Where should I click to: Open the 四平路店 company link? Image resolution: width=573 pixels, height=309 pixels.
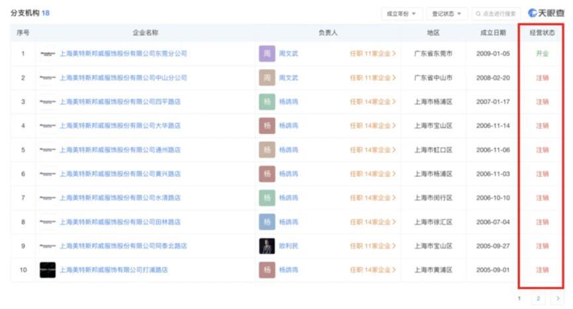[x=120, y=101]
